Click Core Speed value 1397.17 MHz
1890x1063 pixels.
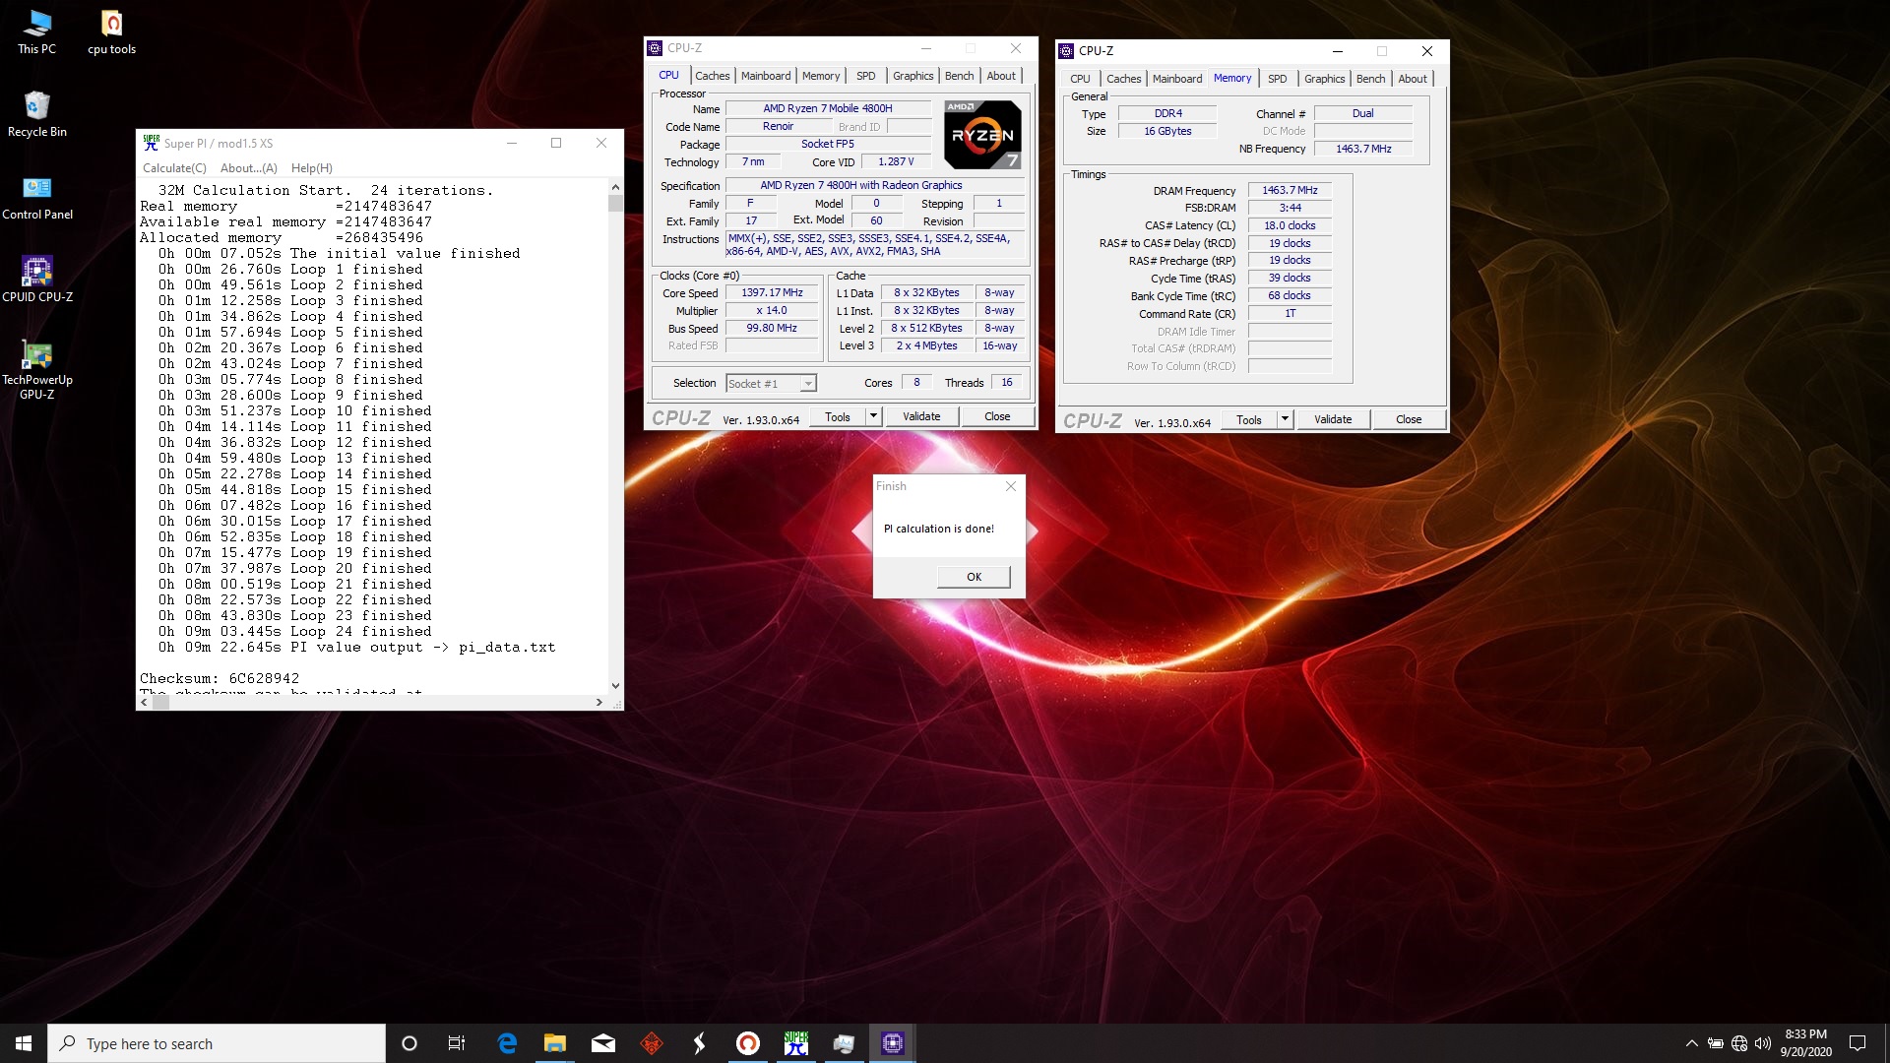(x=772, y=293)
